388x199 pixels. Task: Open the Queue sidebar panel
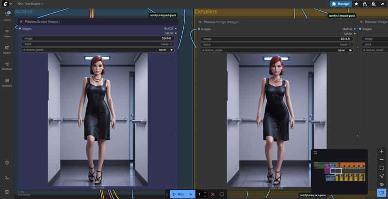(7, 15)
